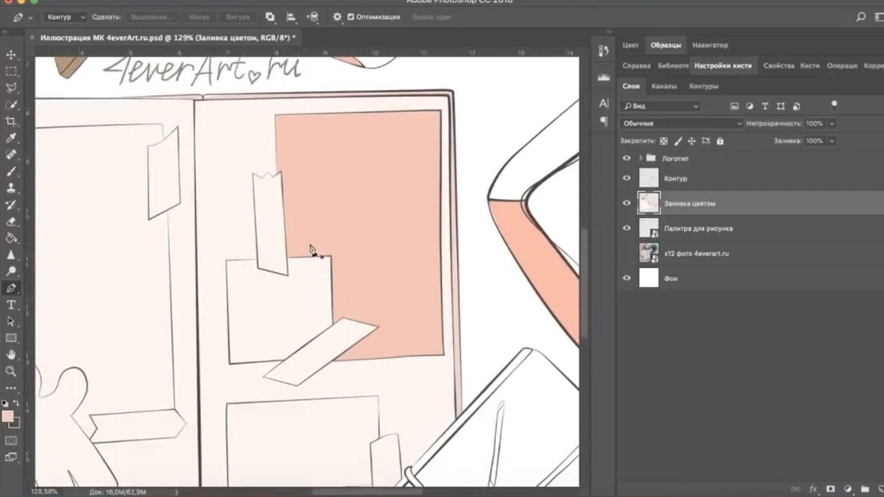884x497 pixels.
Task: Select the Crop tool
Action: pos(11,121)
